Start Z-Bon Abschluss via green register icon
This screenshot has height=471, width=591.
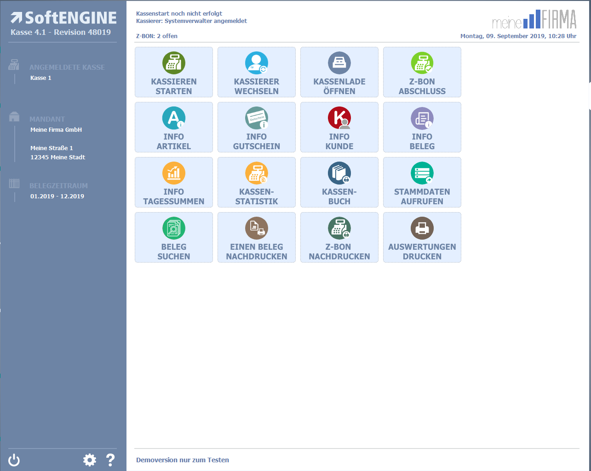pos(422,63)
